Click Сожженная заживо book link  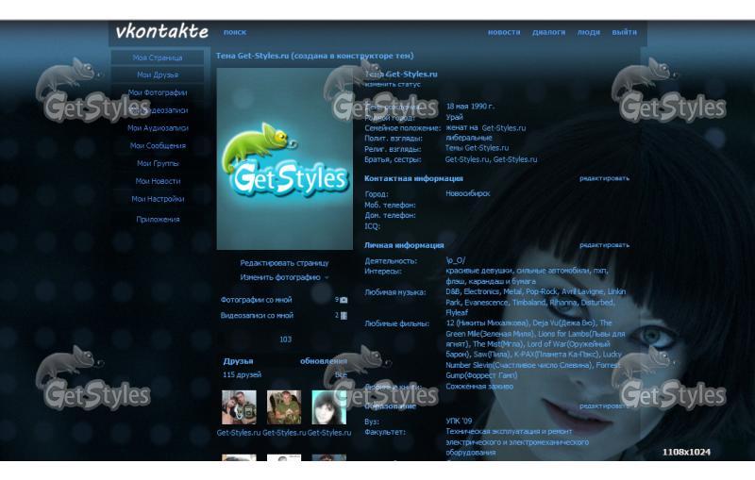[479, 387]
